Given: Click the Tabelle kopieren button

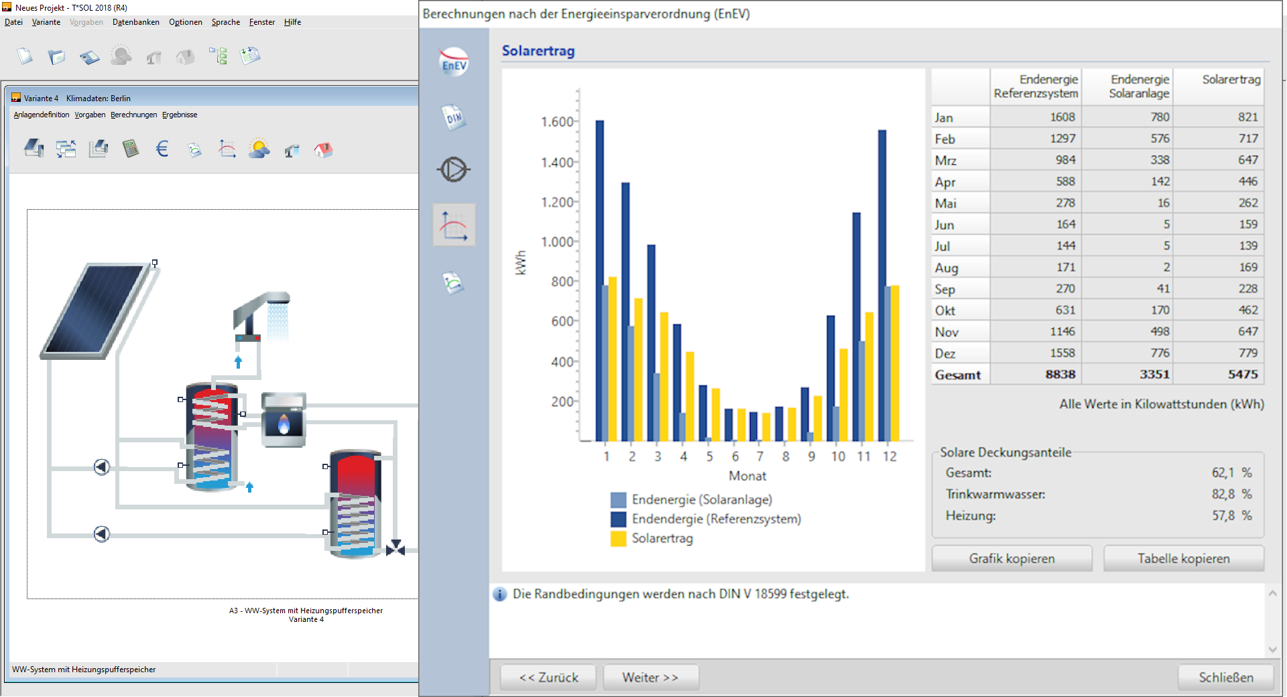Looking at the screenshot, I should click(x=1183, y=558).
